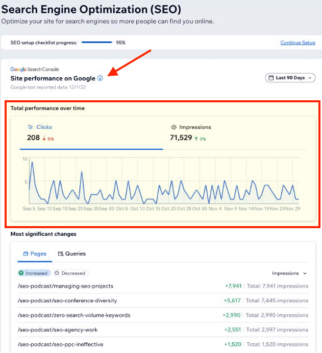Click the impressions total 71,529
The height and width of the screenshot is (353, 322).
[181, 138]
